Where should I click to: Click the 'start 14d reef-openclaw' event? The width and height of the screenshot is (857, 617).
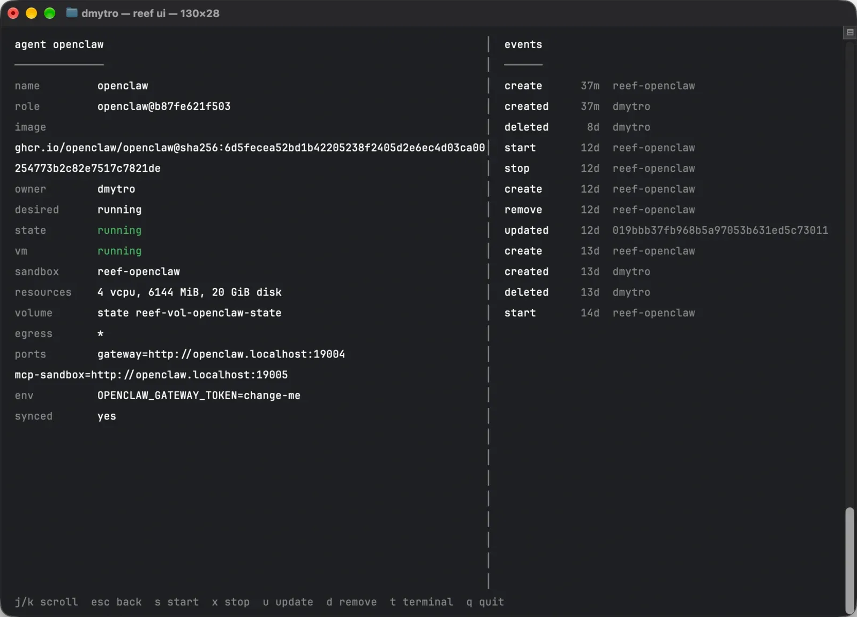pos(600,313)
